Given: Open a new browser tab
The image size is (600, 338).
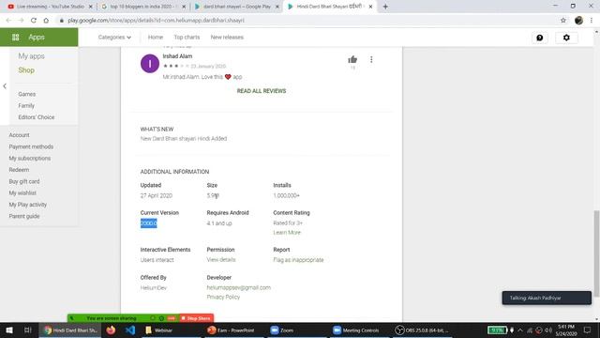Looking at the screenshot, I should pos(385,7).
